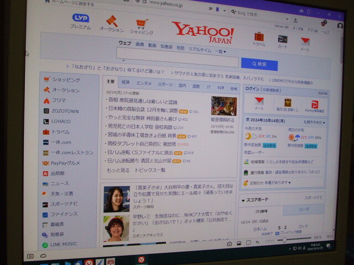Change the 札幌市中央区 weather location dropdown

pyautogui.click(x=314, y=123)
